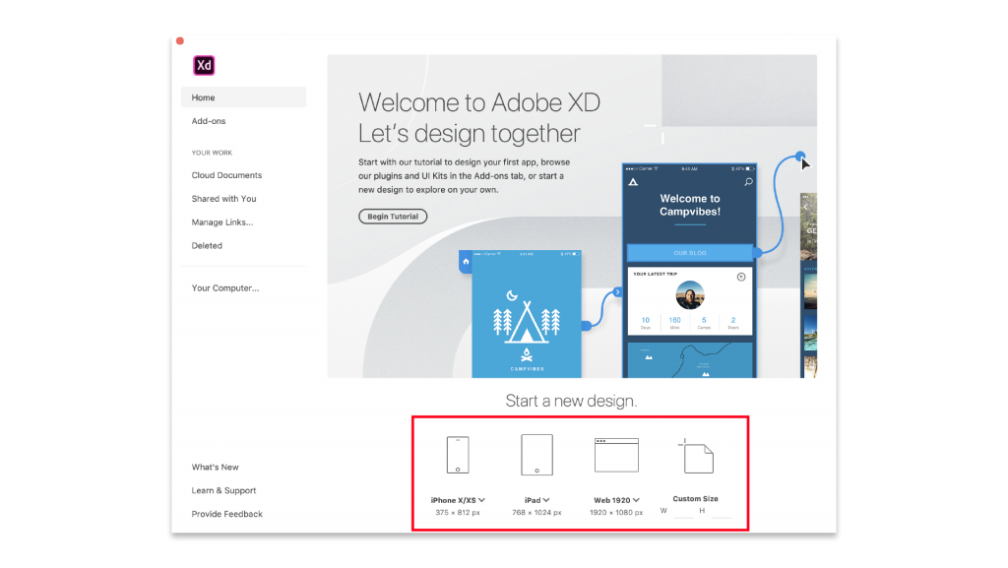This screenshot has height=568, width=1008.
Task: Click Provide Feedback
Action: (x=227, y=514)
